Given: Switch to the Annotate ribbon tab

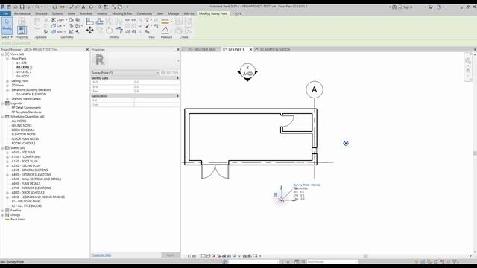Looking at the screenshot, I should point(86,13).
